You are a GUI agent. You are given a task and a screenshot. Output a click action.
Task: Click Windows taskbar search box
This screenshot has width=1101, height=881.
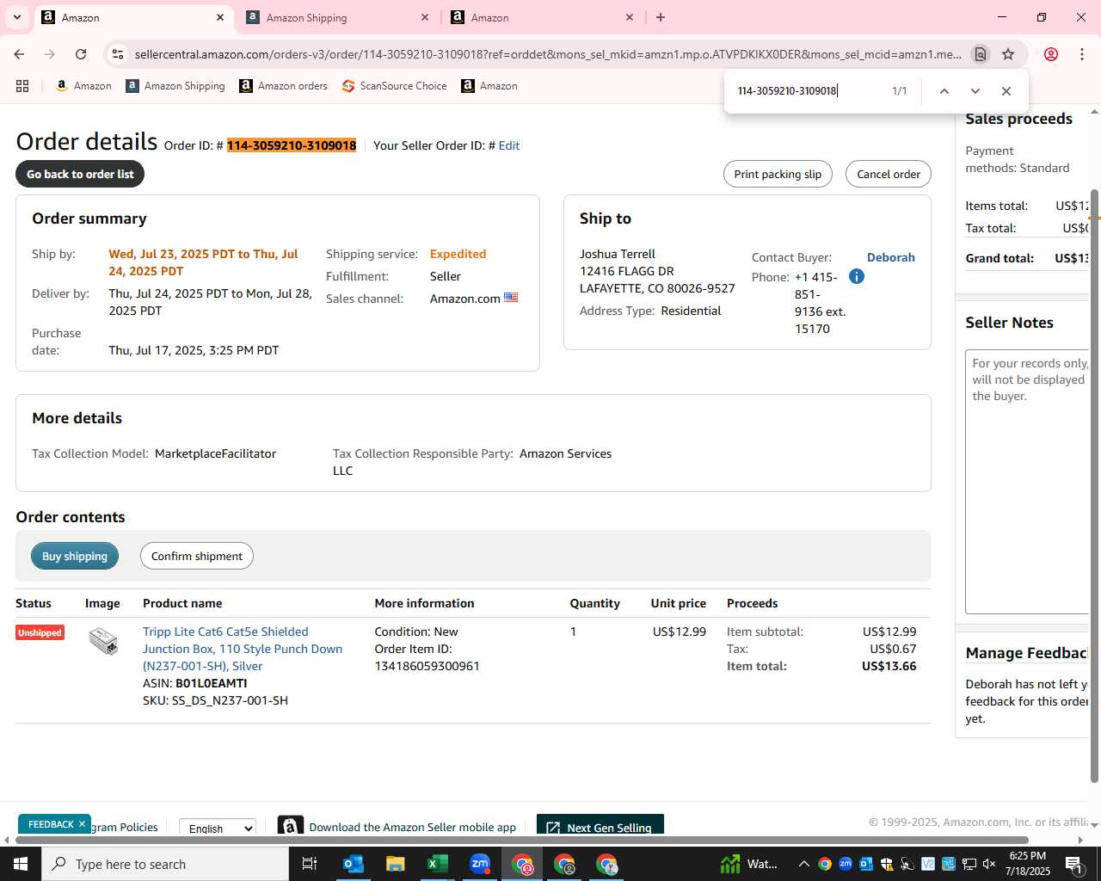[x=165, y=864]
